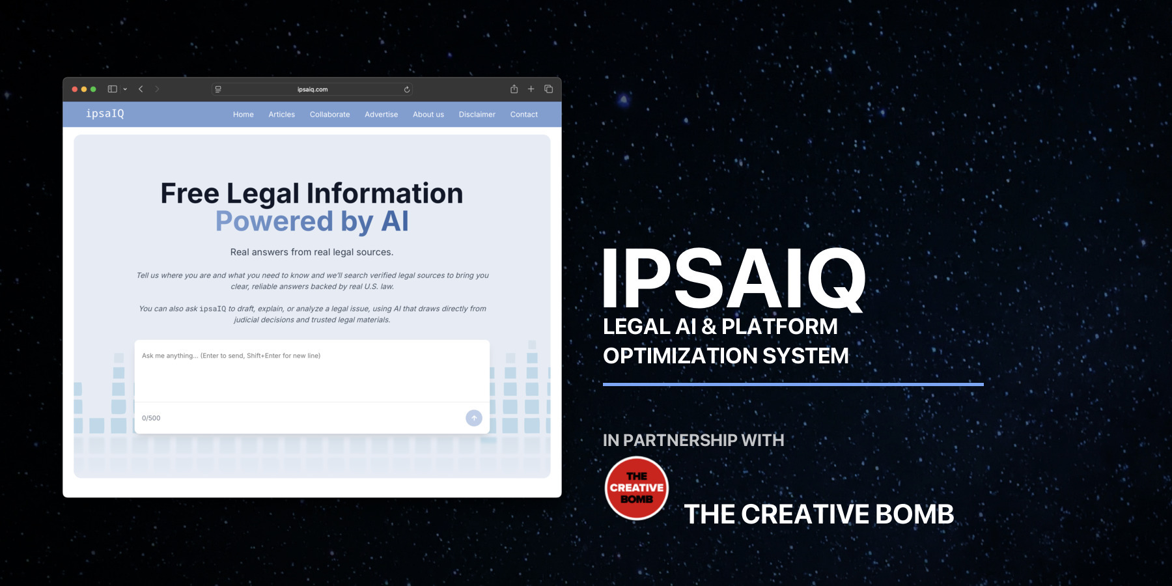Click the send arrow button
This screenshot has width=1172, height=586.
coord(474,418)
